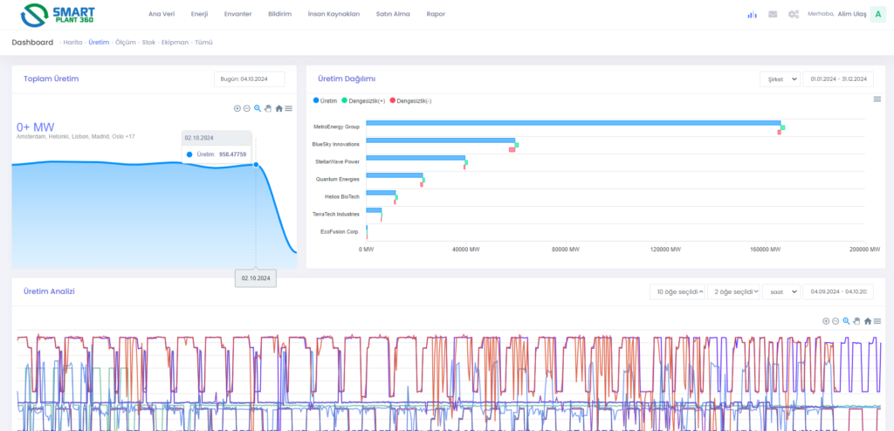Click zoom out icon on Üretim Analizi chart
Viewport: 894px width, 431px height.
click(x=836, y=321)
